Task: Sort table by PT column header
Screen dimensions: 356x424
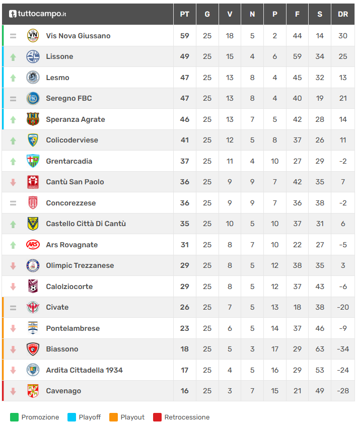Action: [185, 14]
